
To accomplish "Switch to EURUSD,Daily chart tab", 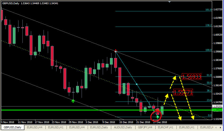I will (99, 127).
